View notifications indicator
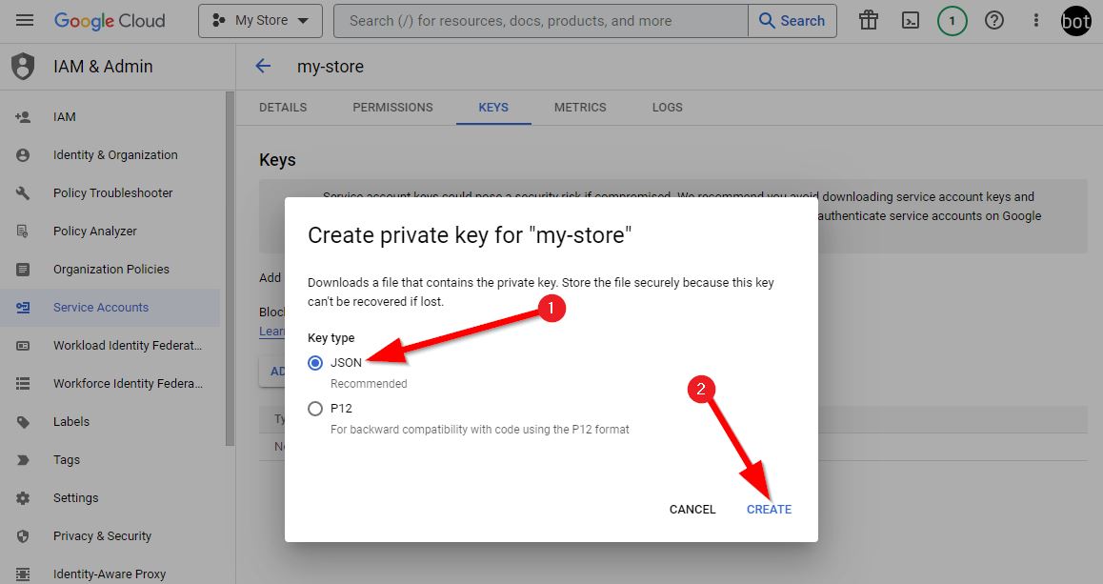Image resolution: width=1103 pixels, height=584 pixels. click(x=952, y=20)
